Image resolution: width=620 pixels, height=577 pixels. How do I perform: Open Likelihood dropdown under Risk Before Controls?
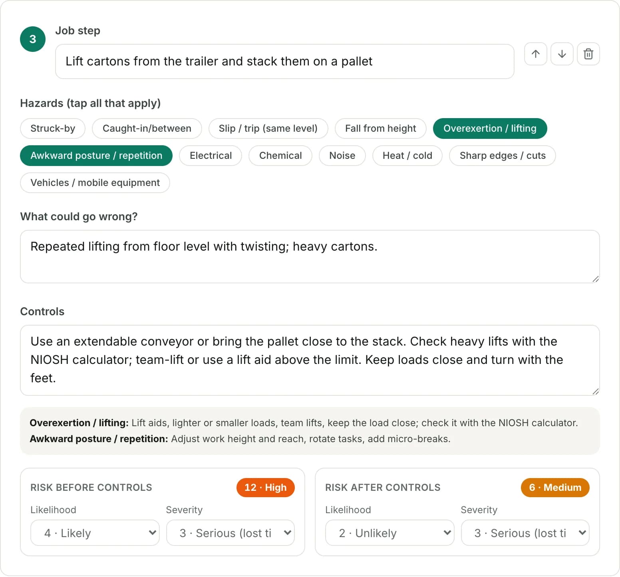click(95, 533)
